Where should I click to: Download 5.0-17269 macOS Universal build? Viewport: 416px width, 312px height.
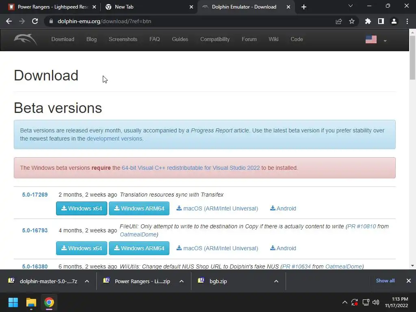[217, 208]
